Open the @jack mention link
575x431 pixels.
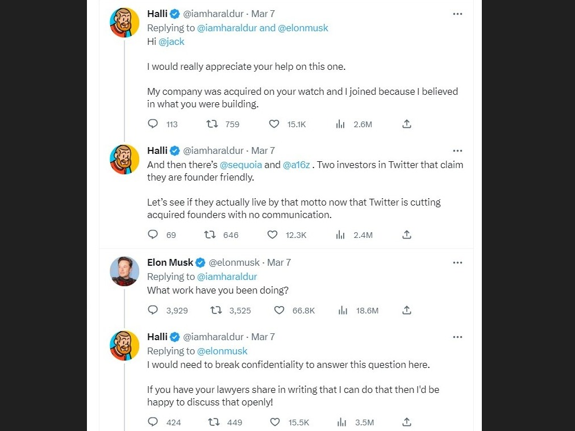171,41
